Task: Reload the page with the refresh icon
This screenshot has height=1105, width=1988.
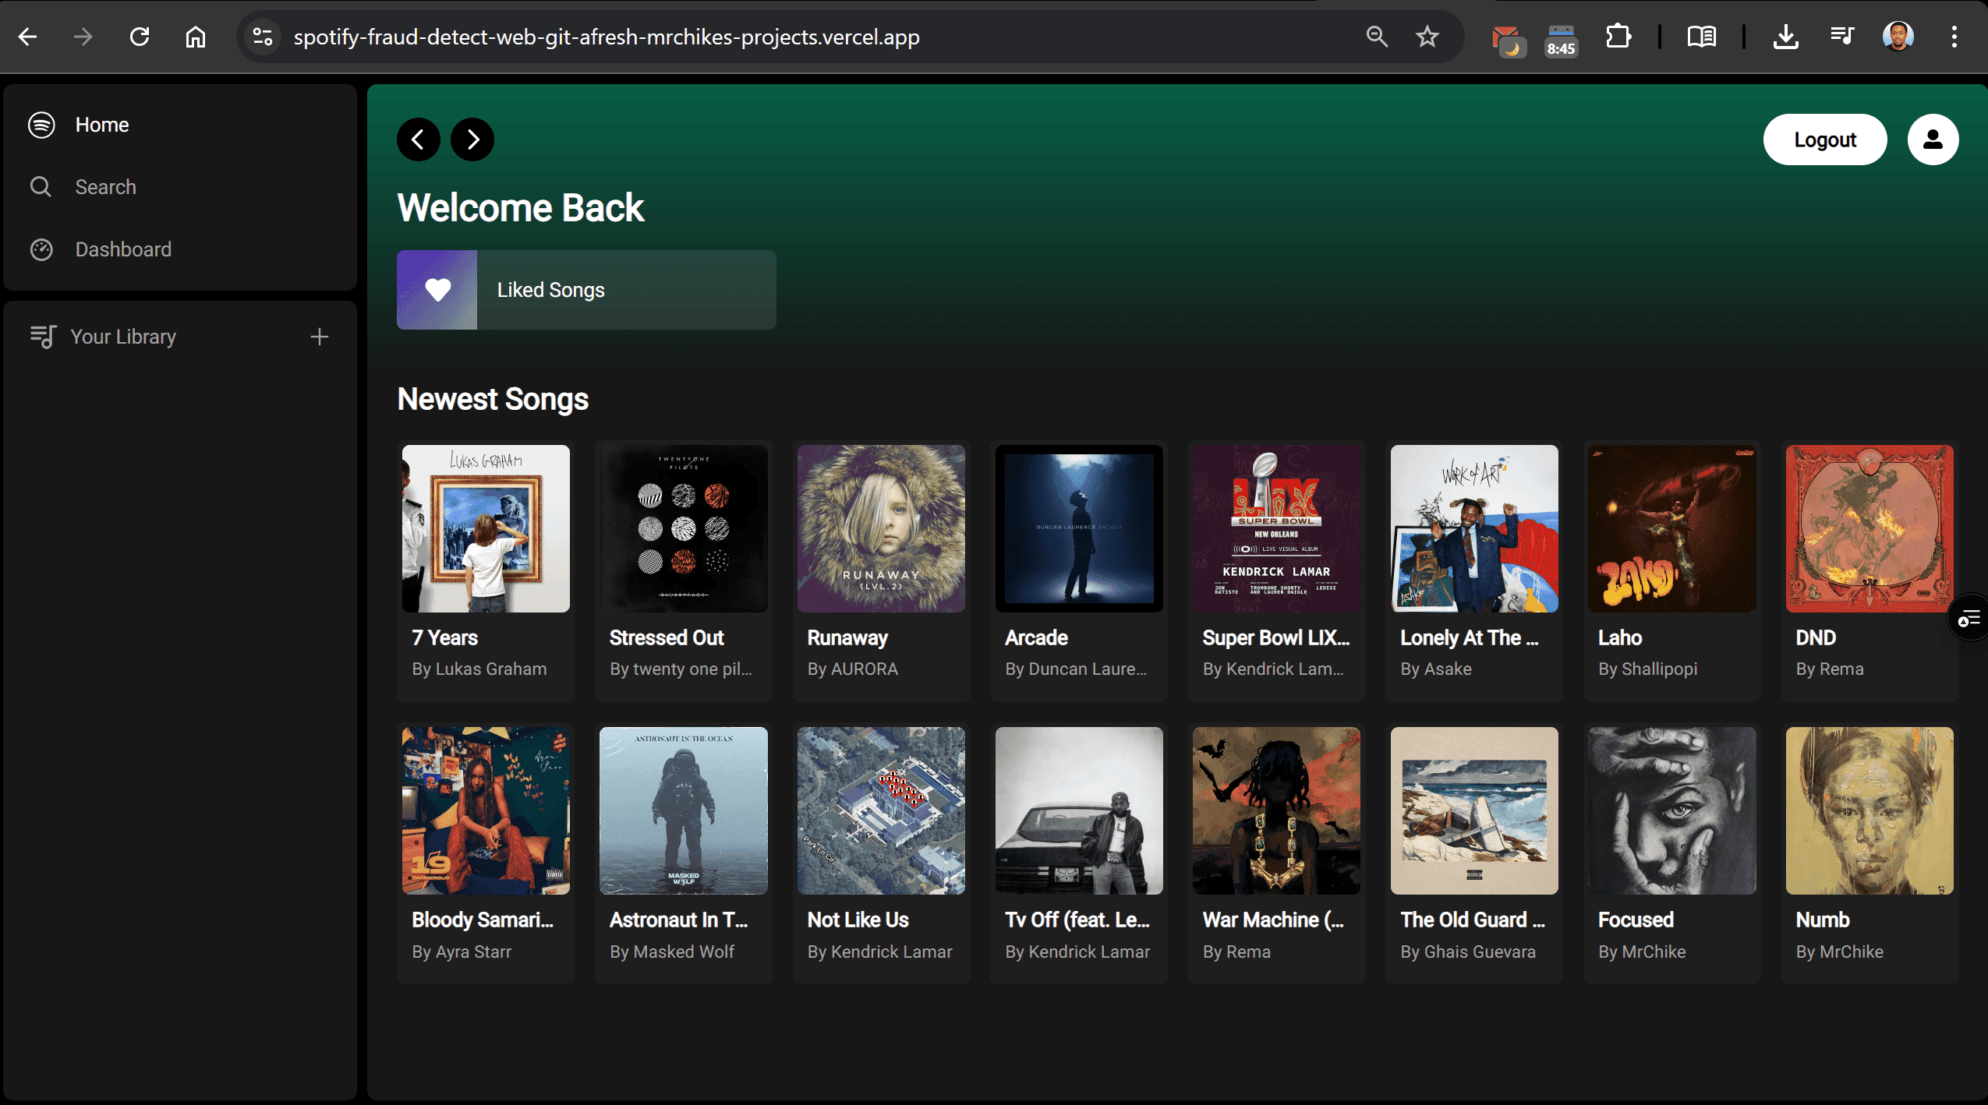Action: tap(140, 37)
